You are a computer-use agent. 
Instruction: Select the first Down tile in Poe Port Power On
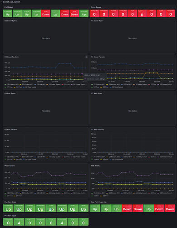(127, 208)
